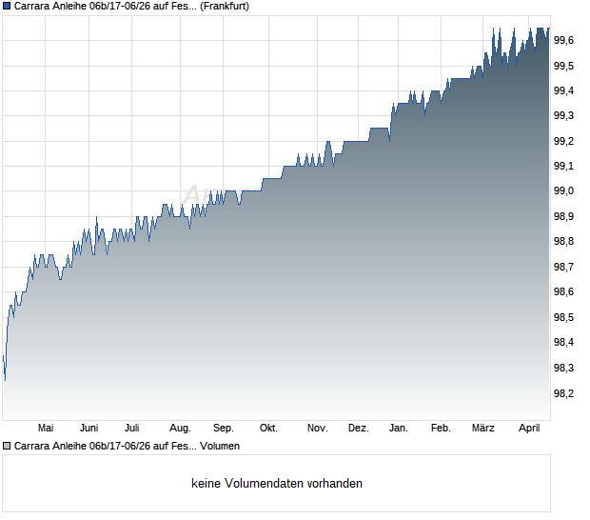Click the 98,4 y-axis value
This screenshot has width=590, height=520.
564,342
